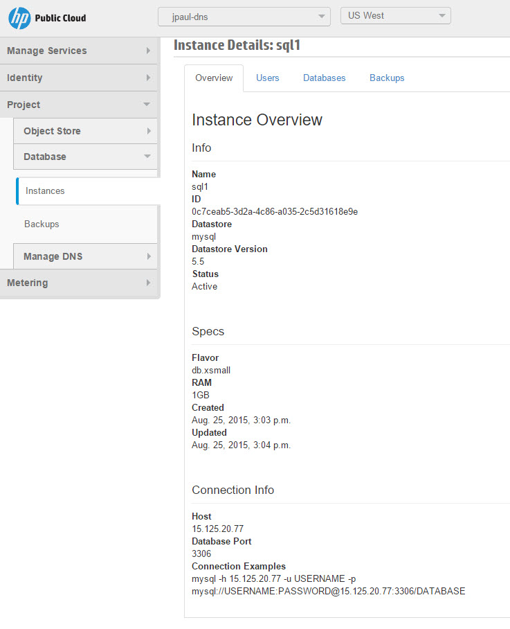
Task: Click the RAM value 1GB
Action: tap(200, 395)
